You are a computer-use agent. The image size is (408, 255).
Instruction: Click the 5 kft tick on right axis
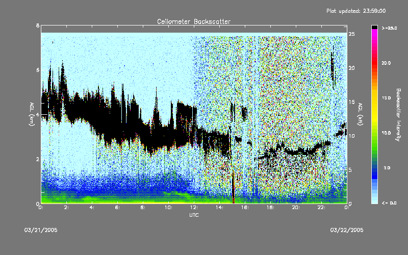350,170
